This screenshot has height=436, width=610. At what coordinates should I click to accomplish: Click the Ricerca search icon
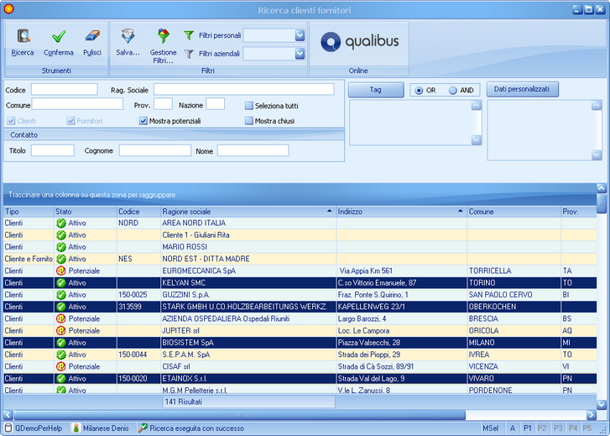pyautogui.click(x=23, y=36)
